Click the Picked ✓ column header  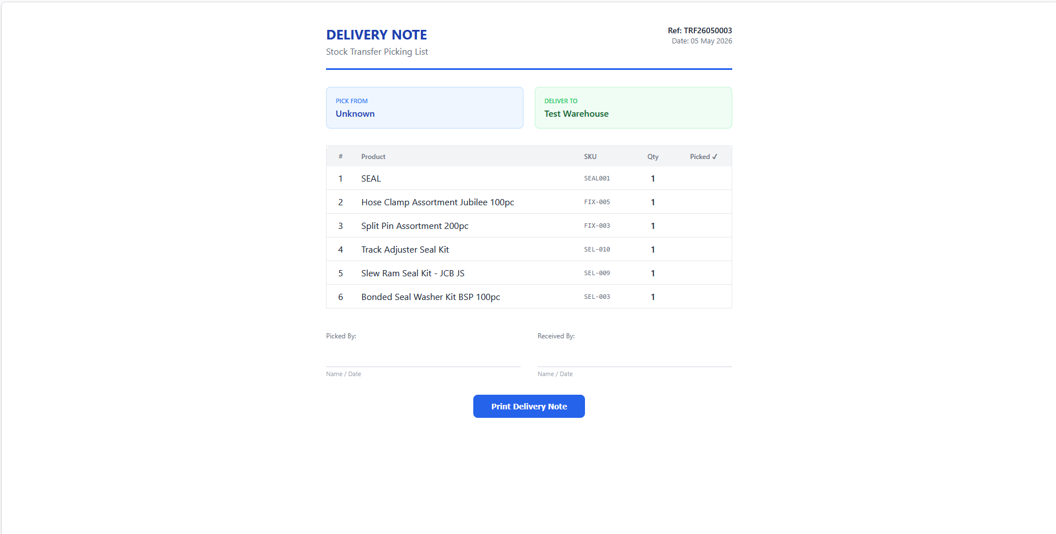(703, 157)
